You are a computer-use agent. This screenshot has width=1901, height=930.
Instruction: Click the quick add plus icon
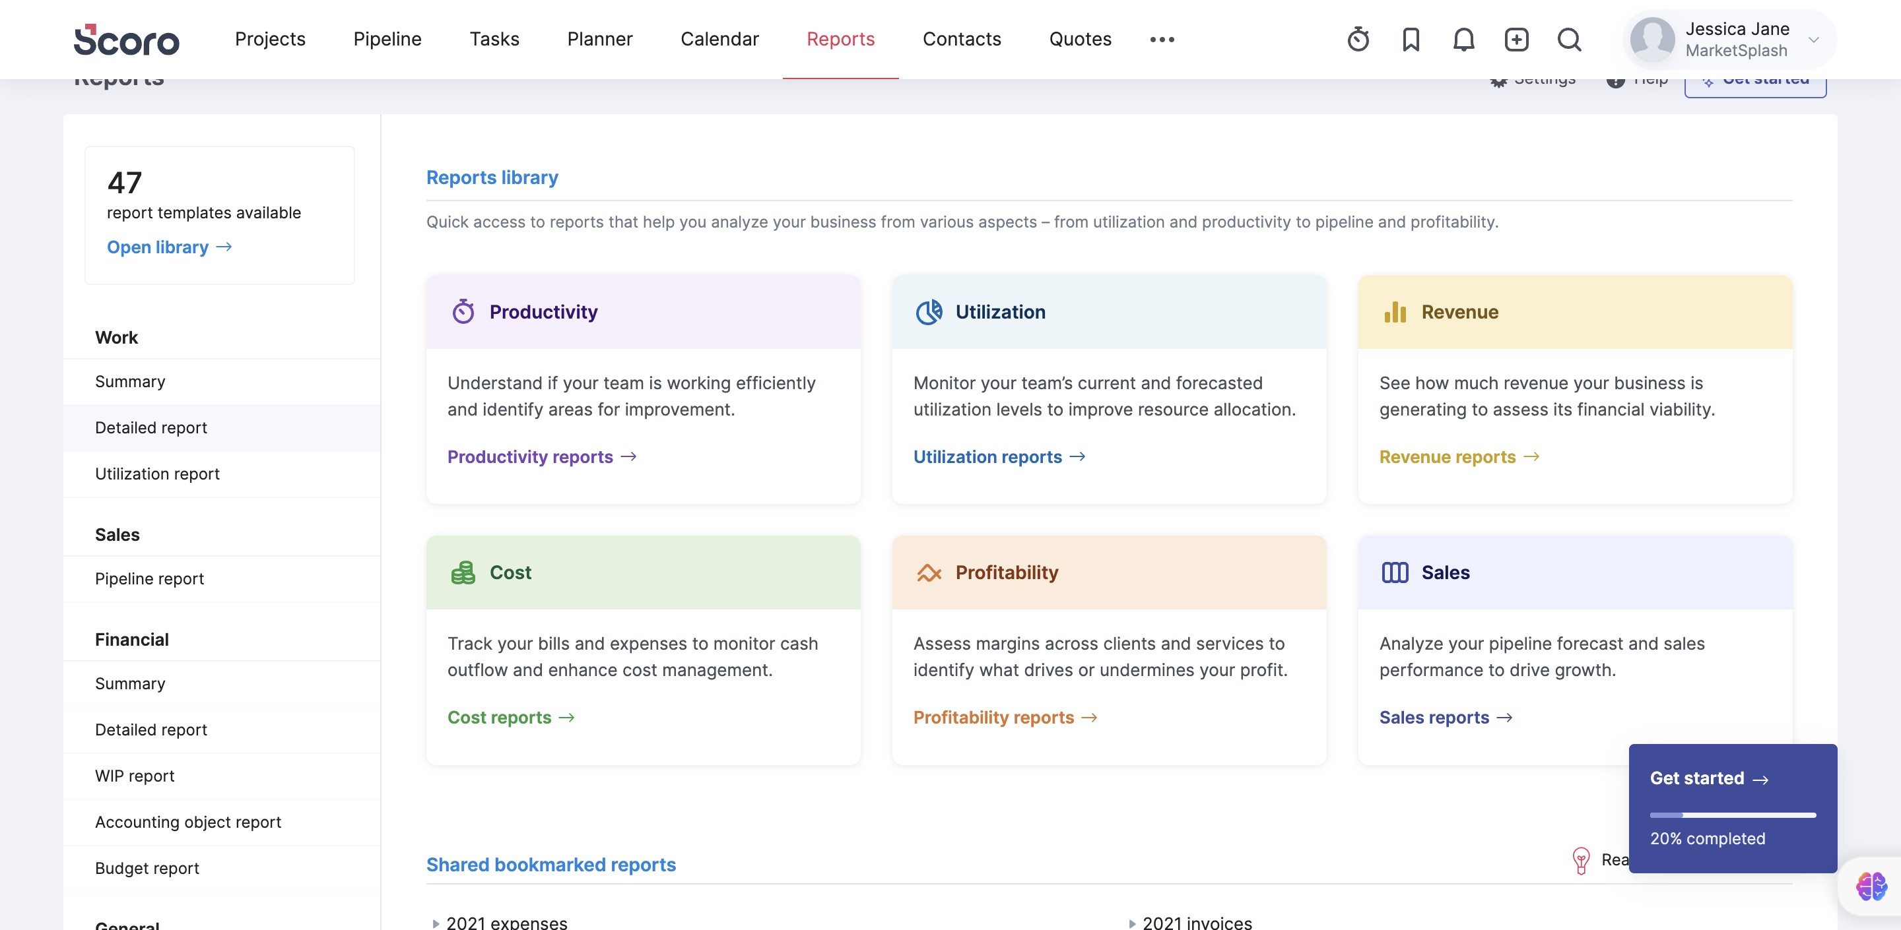(1517, 39)
